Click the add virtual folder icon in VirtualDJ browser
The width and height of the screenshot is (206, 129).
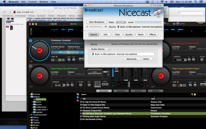[x=78, y=97]
